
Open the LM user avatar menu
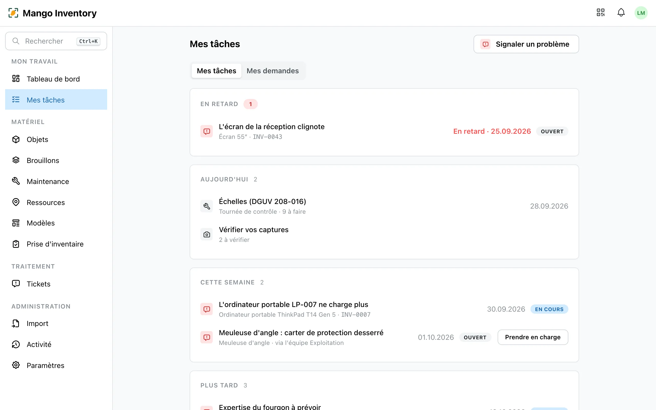(641, 13)
